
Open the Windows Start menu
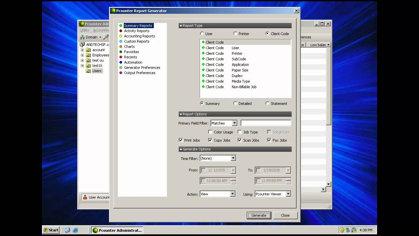coord(51,230)
